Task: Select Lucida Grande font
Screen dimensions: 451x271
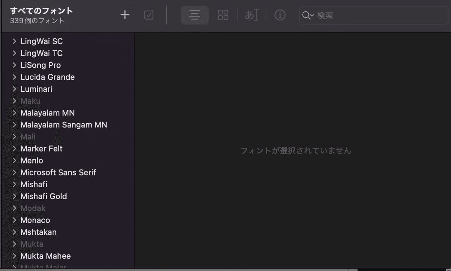Action: click(48, 77)
